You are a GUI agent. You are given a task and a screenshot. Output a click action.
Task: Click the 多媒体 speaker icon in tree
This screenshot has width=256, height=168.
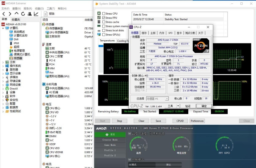tap(7, 77)
